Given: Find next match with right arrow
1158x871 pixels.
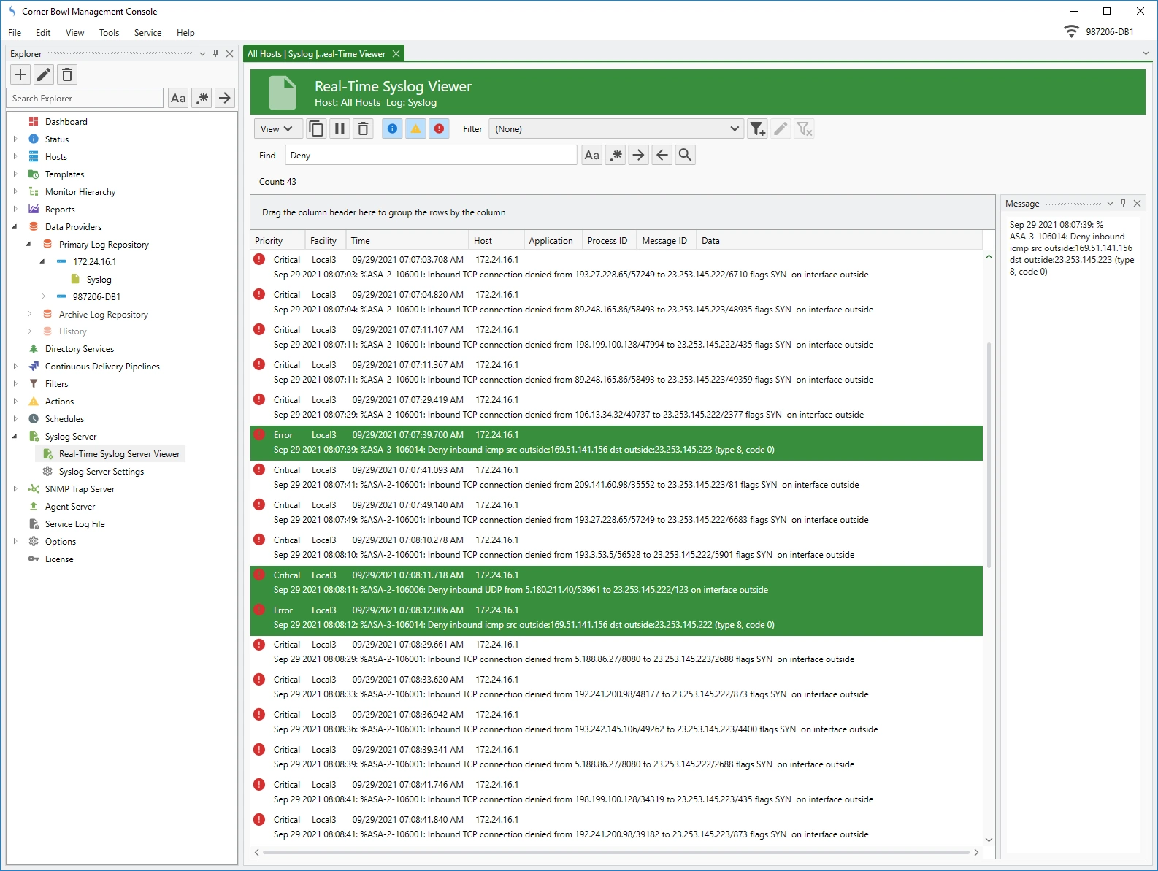Looking at the screenshot, I should [638, 155].
